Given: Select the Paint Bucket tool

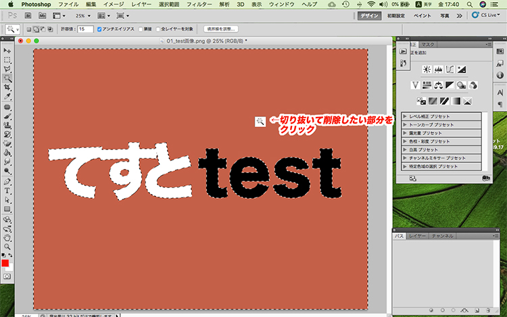Looking at the screenshot, I should point(7,153).
